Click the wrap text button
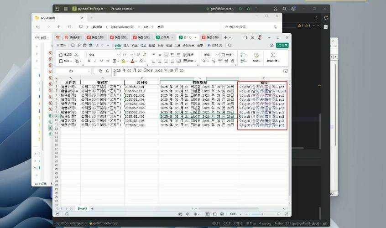Screen dimensions: 386x228 (188, 55)
